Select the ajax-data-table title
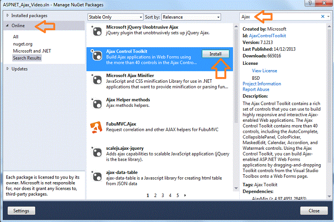The width and height of the screenshot is (334, 222). tap(122, 173)
